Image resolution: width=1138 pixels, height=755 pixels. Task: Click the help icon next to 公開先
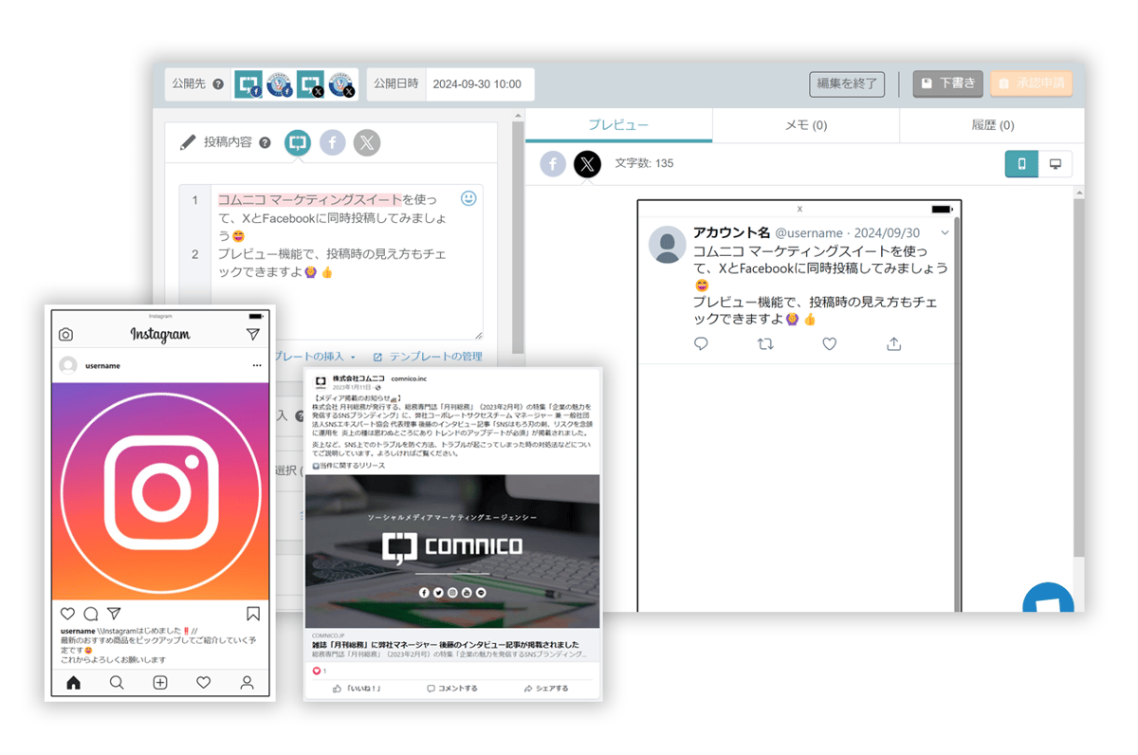pyautogui.click(x=218, y=84)
